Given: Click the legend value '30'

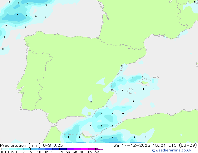Looking at the screenshot, I should (x=68, y=152).
